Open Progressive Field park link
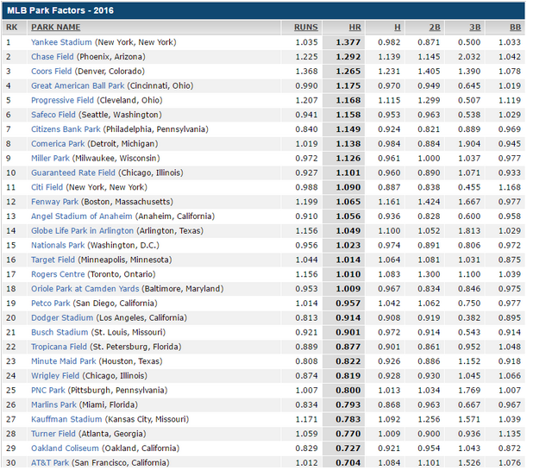 [62, 100]
